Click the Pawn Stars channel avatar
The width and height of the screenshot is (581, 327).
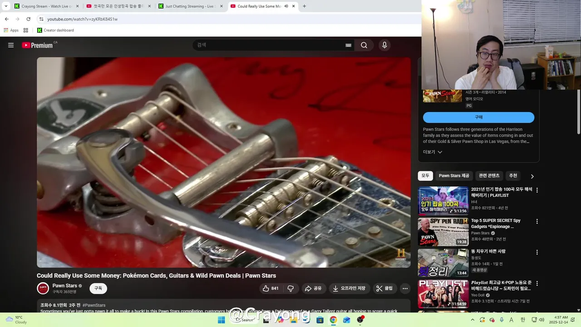[x=43, y=288]
